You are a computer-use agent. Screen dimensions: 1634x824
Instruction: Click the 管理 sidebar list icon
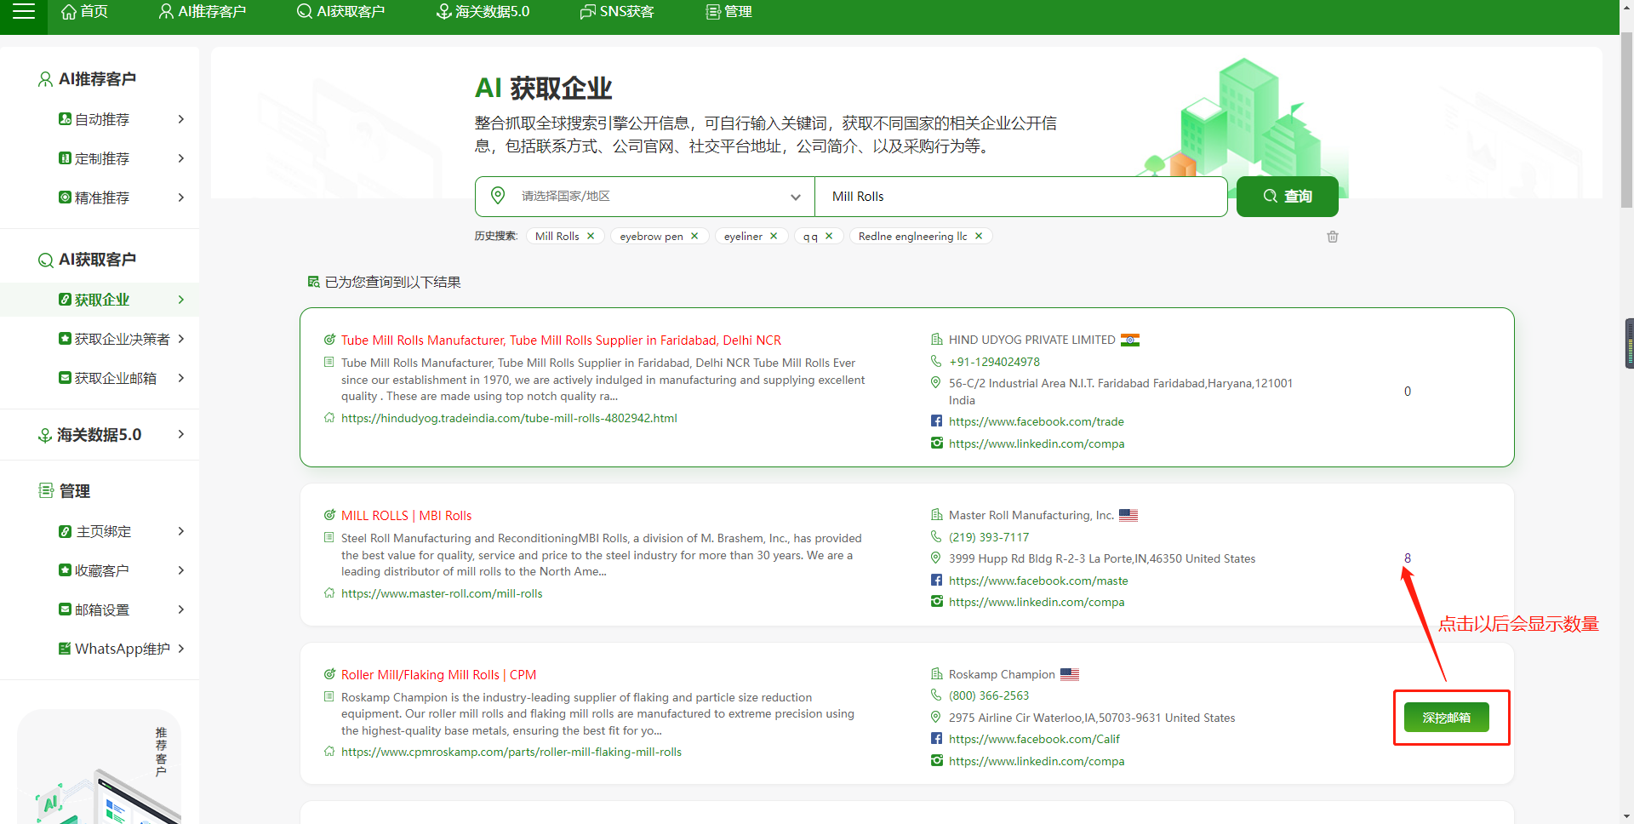pyautogui.click(x=46, y=490)
